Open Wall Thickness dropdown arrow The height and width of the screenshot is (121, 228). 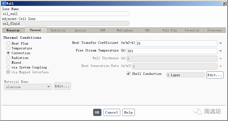click(221, 59)
